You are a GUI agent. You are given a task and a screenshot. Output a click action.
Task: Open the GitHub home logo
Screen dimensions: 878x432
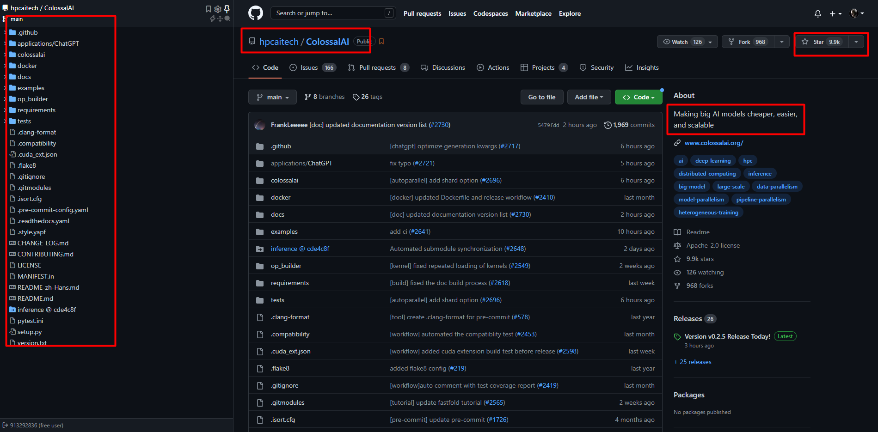256,13
